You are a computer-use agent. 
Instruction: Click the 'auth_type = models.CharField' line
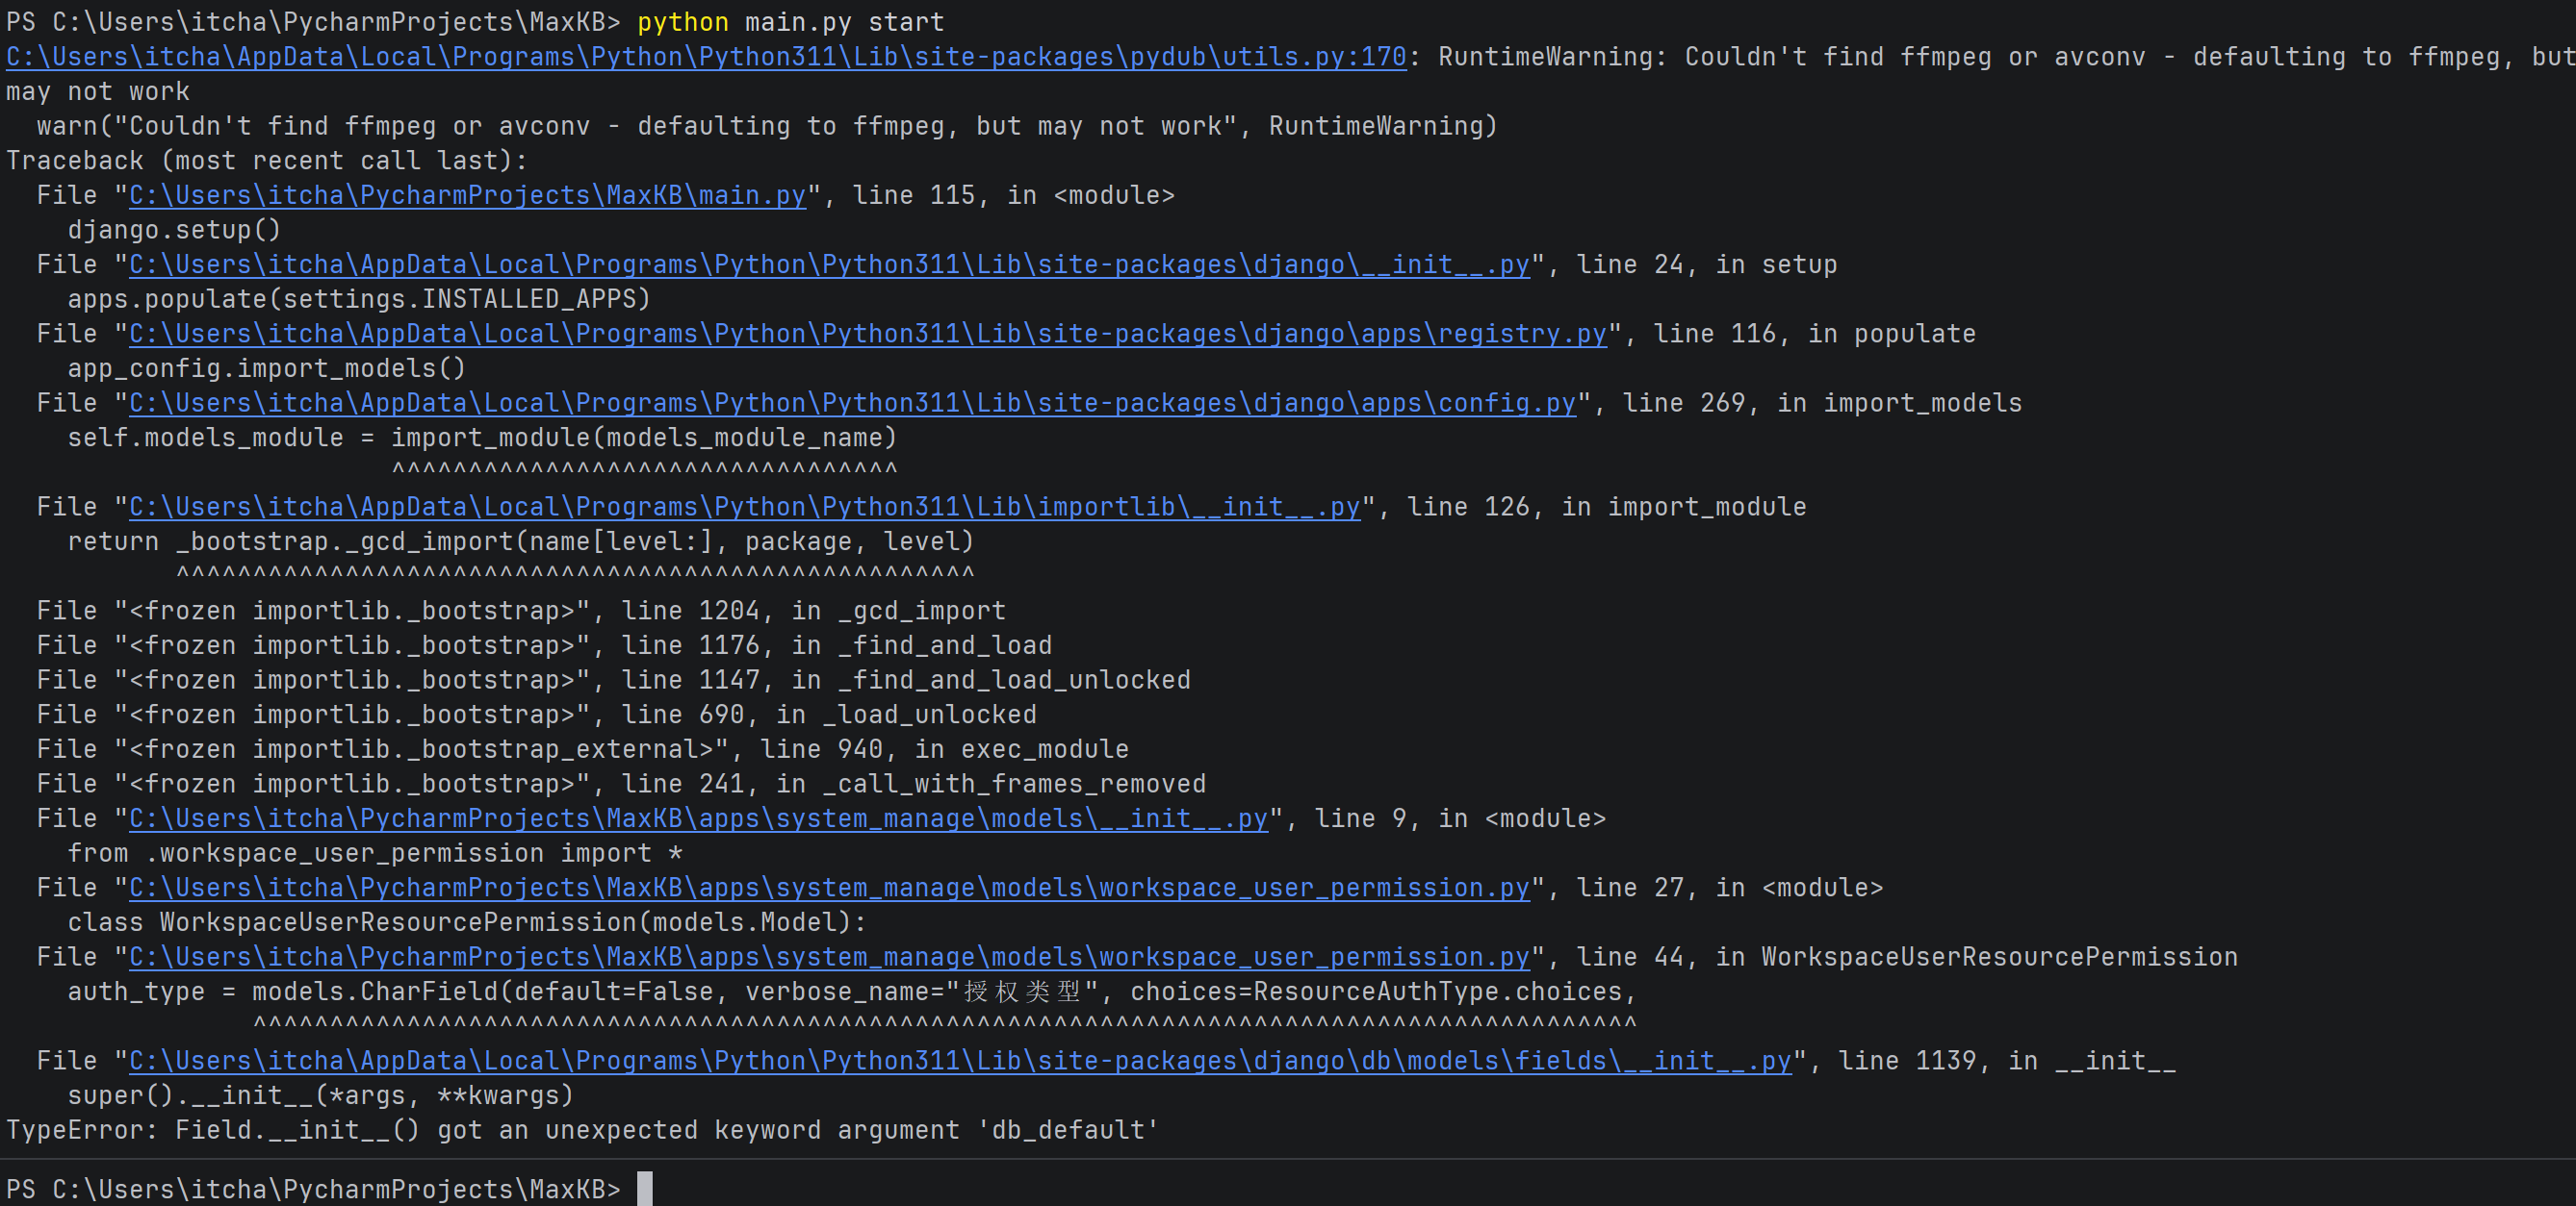pos(850,992)
